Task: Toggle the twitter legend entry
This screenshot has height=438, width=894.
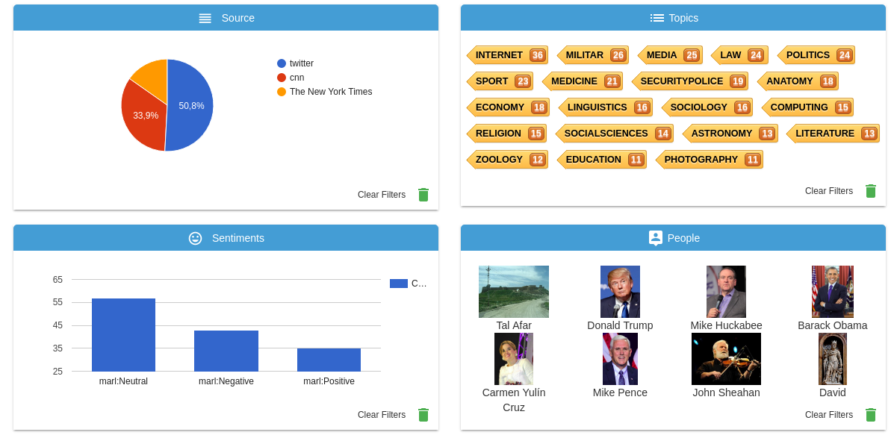Action: 295,63
